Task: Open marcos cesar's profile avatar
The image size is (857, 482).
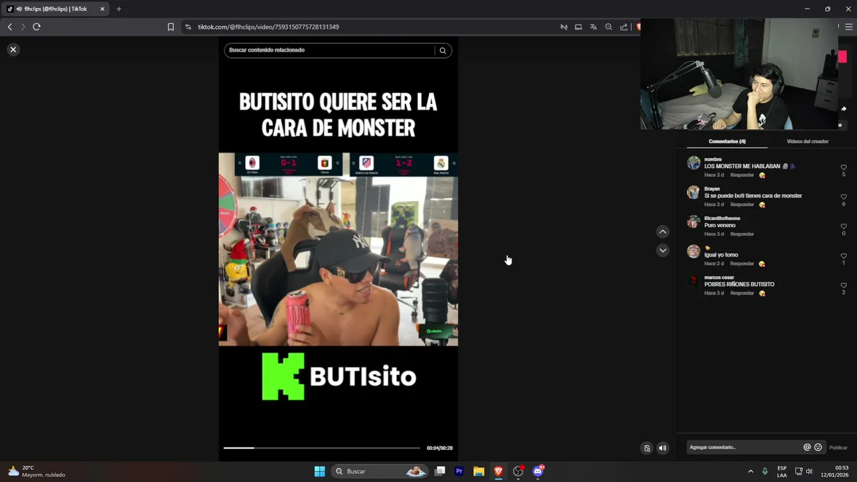Action: (694, 280)
